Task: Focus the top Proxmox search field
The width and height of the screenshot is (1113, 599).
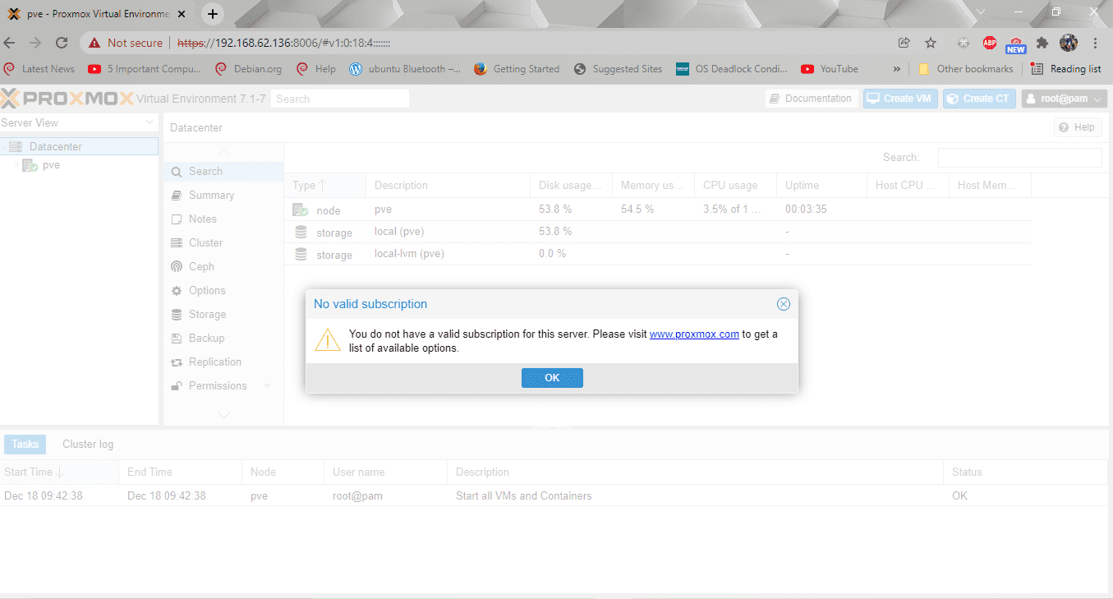Action: click(x=340, y=99)
